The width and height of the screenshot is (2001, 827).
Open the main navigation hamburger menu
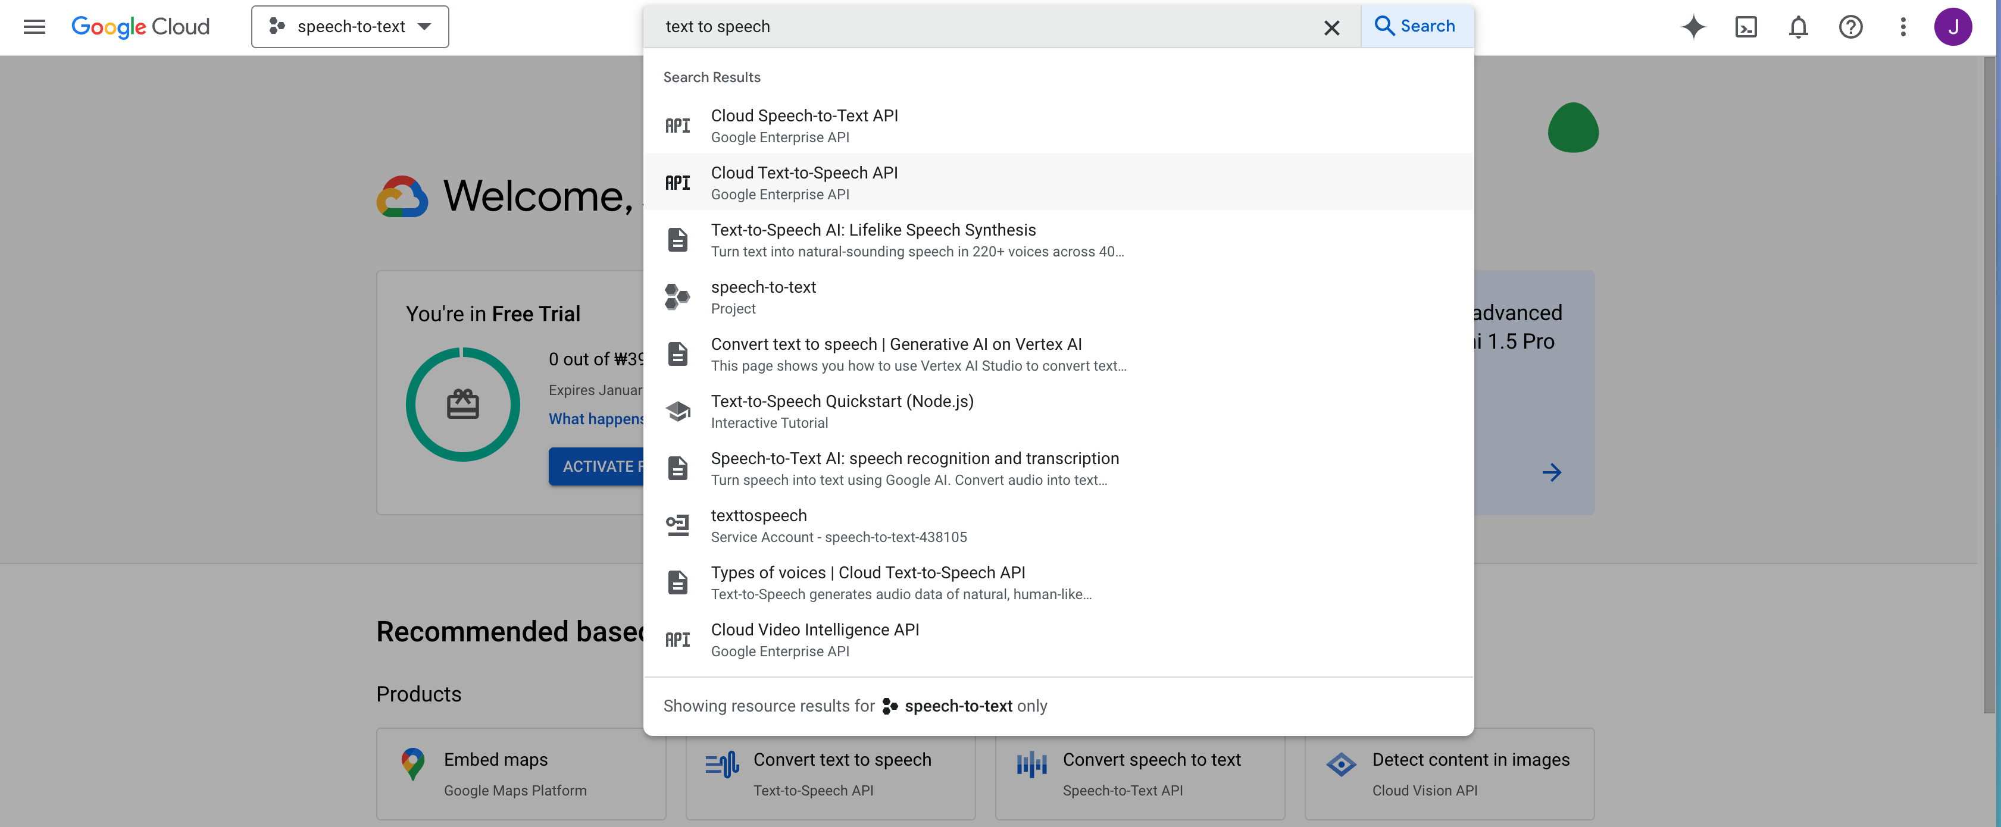pos(34,27)
